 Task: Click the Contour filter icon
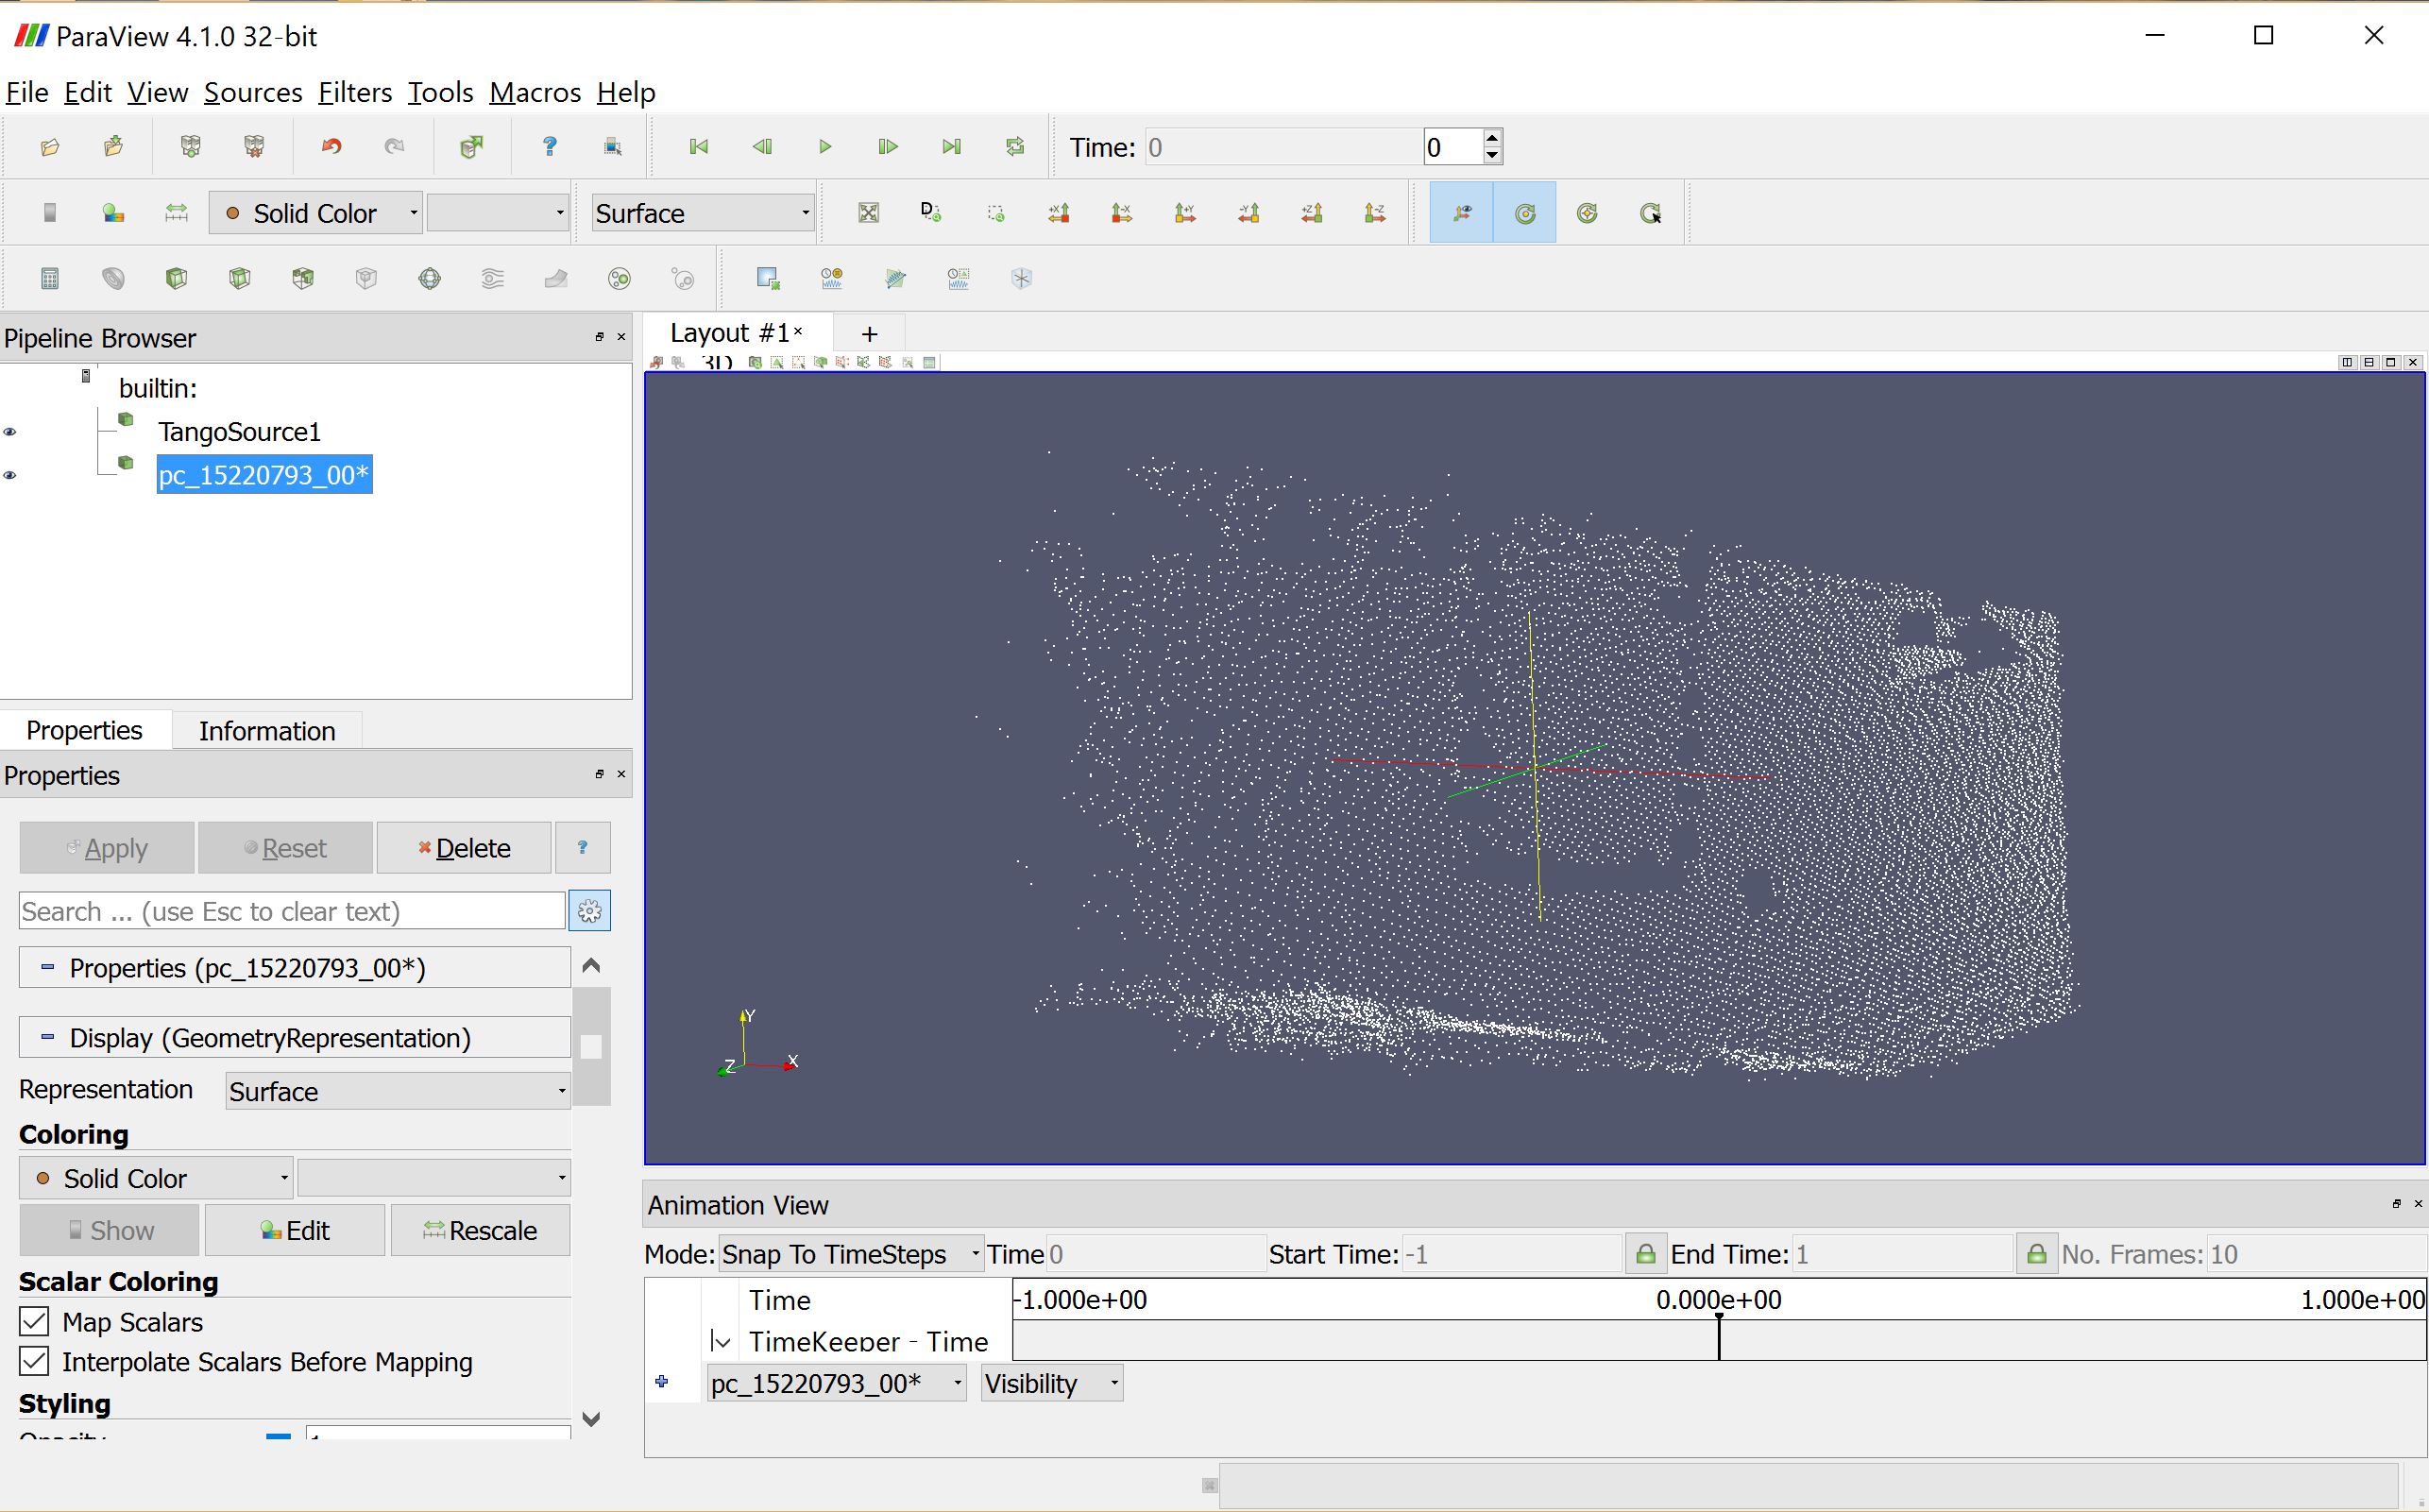113,279
